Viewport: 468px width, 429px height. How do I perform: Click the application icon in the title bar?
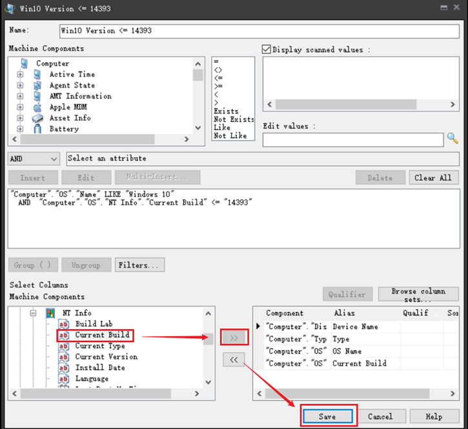10,8
